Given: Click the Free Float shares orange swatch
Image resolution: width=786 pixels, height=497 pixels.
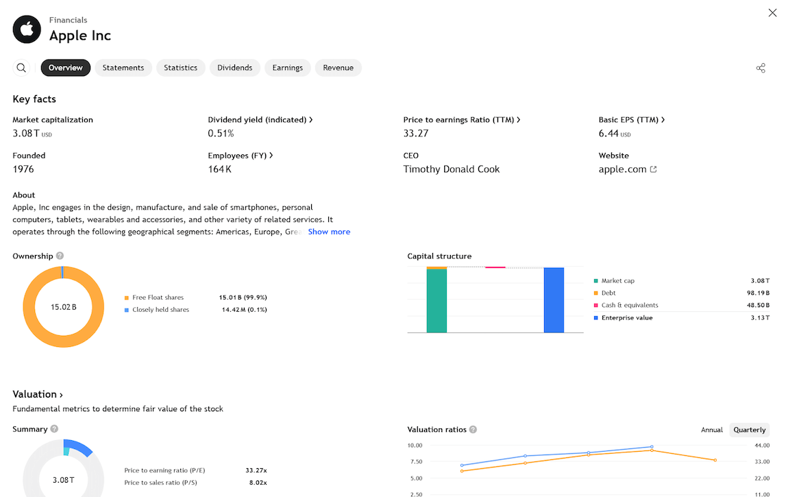Looking at the screenshot, I should pos(127,298).
